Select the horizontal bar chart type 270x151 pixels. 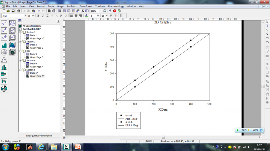(4, 74)
